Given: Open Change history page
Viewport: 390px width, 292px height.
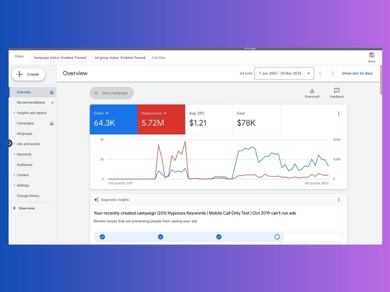Looking at the screenshot, I should click(28, 196).
